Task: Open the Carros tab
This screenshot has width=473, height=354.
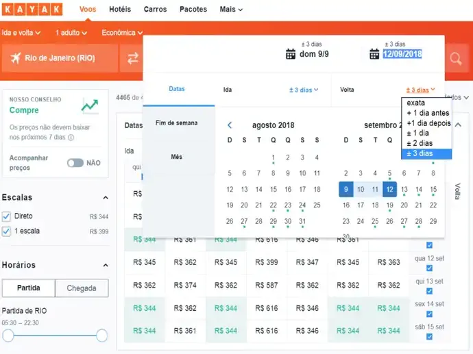Action: (155, 10)
